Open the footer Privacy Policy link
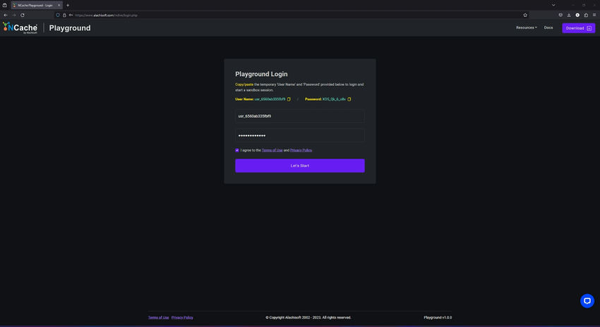This screenshot has width=600, height=327. pyautogui.click(x=182, y=317)
